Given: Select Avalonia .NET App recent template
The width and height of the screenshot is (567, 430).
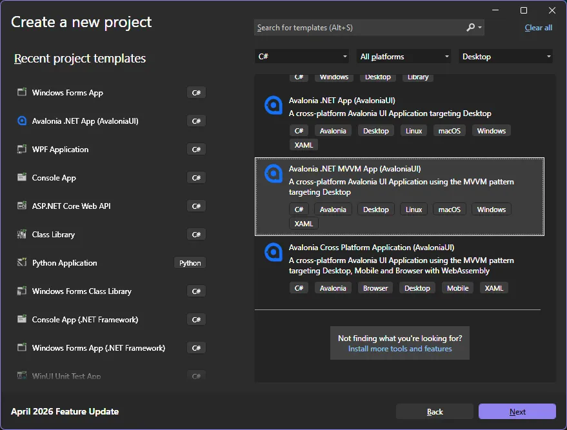Looking at the screenshot, I should click(112, 121).
